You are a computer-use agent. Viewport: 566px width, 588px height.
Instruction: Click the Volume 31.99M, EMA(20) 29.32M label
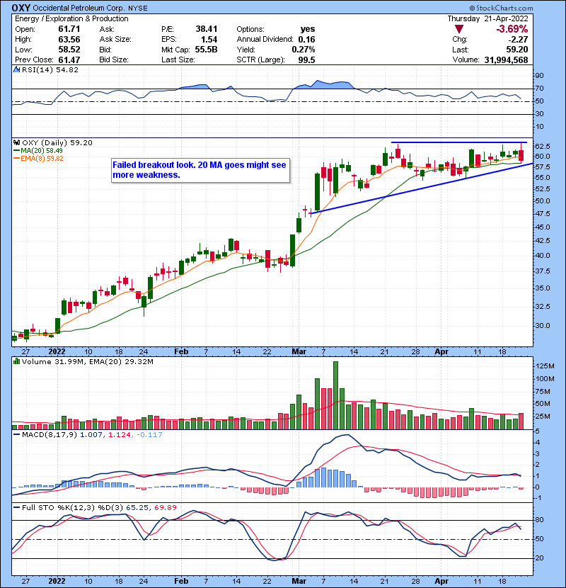tap(88, 361)
